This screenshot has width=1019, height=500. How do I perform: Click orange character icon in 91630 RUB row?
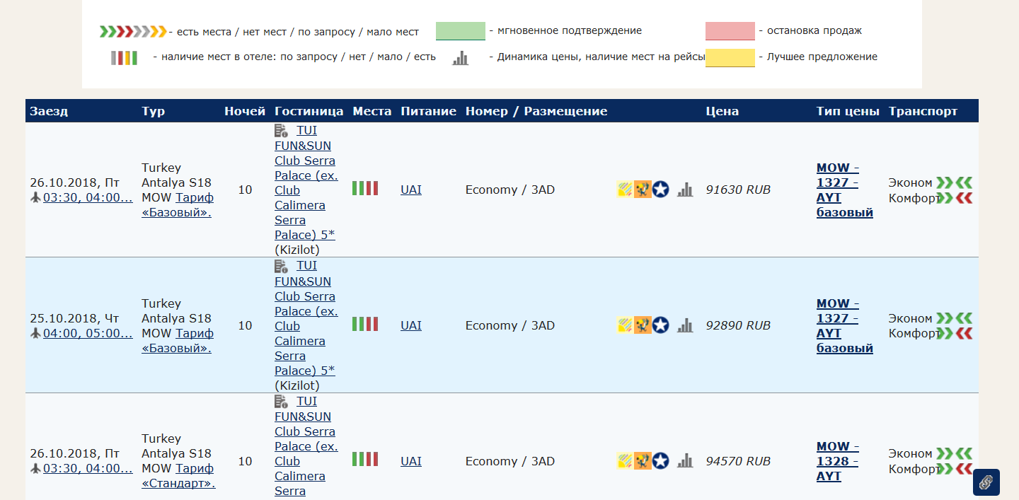click(x=643, y=189)
